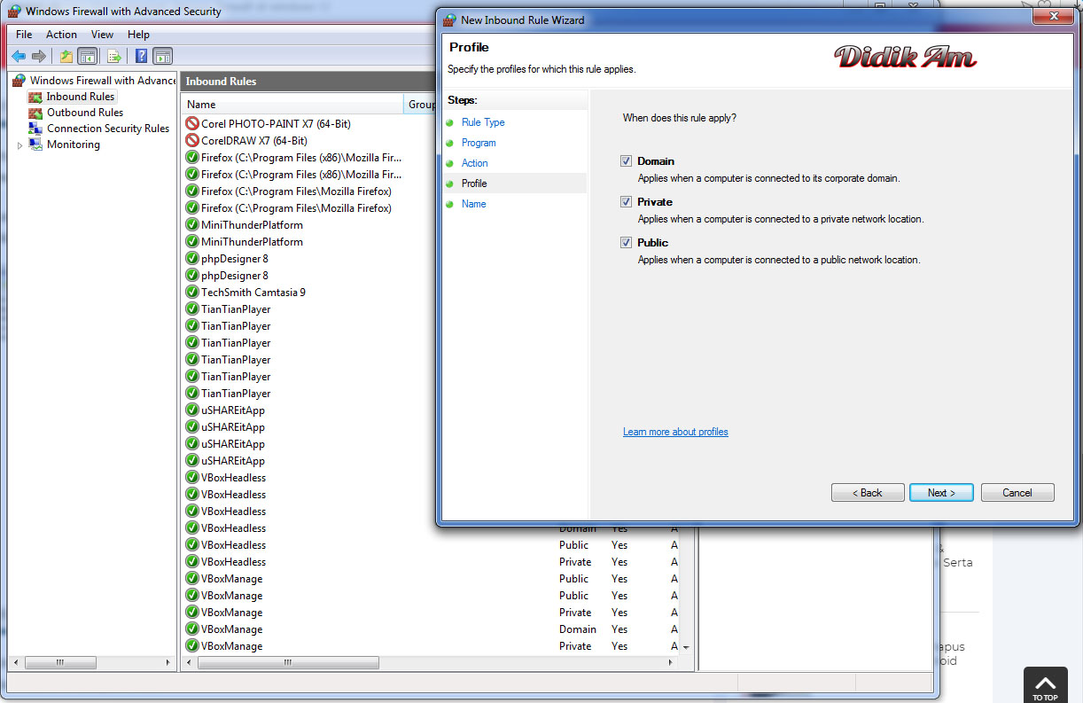
Task: Select Outbound Rules in the console tree
Action: (85, 113)
